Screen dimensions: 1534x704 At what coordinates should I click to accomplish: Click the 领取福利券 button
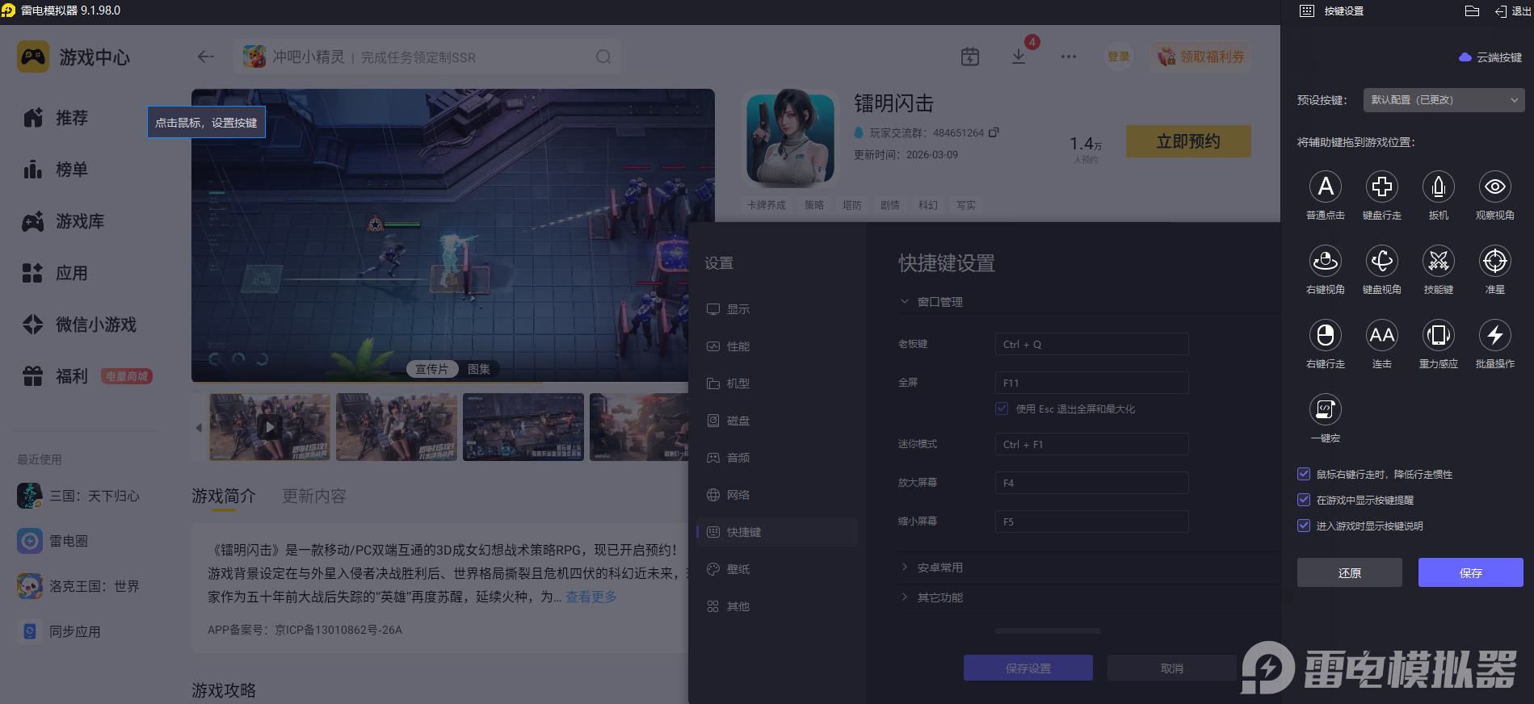pos(1200,57)
